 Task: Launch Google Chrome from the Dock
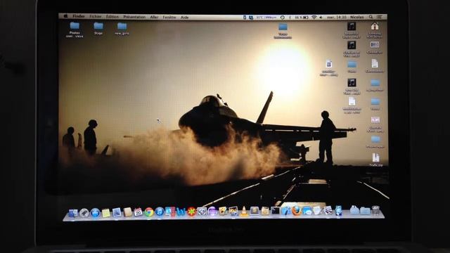pyautogui.click(x=148, y=212)
